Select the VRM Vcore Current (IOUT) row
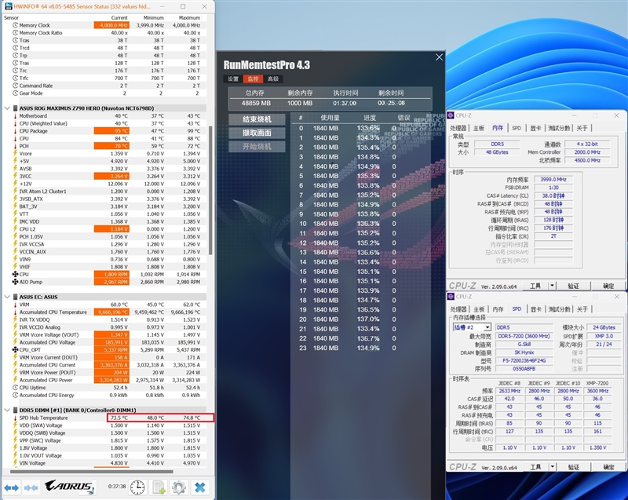The image size is (628, 500). [104, 357]
